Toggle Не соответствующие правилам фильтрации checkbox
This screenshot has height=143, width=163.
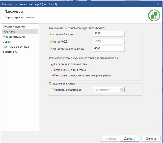pyautogui.click(x=52, y=76)
